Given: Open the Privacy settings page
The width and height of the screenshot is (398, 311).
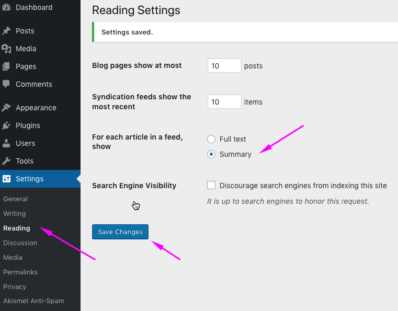Looking at the screenshot, I should click(x=15, y=286).
